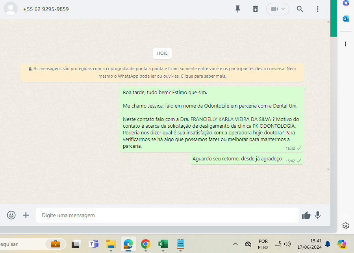
Task: Show hidden system tray icons
Action: point(235,244)
